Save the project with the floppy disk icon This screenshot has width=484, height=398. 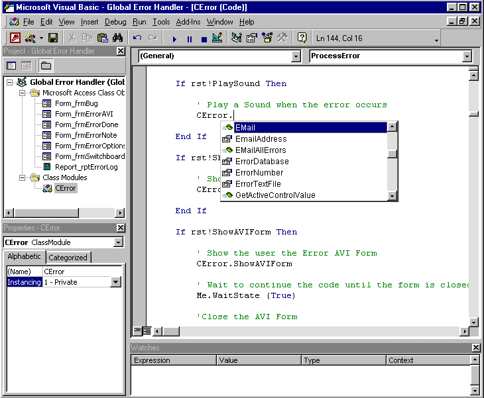53,38
